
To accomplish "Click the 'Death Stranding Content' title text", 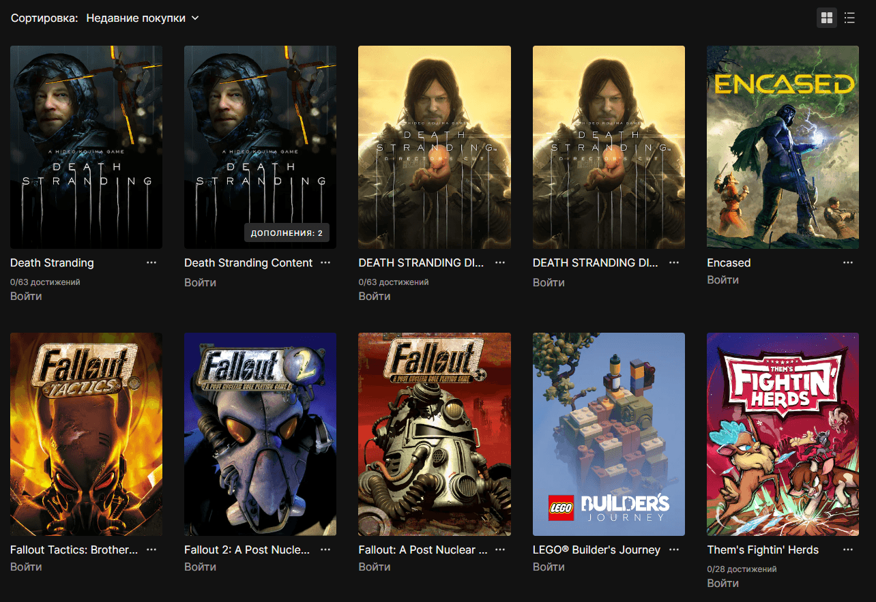I will click(248, 263).
